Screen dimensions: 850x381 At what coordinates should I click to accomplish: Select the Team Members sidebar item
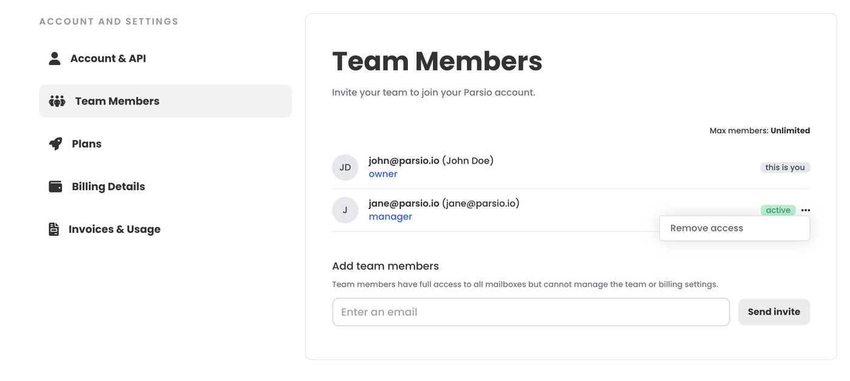tap(117, 101)
